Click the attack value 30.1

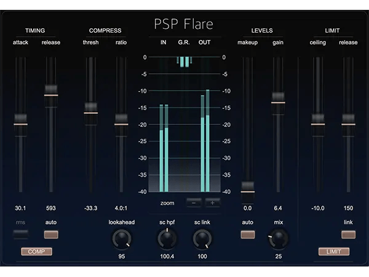[20, 208]
